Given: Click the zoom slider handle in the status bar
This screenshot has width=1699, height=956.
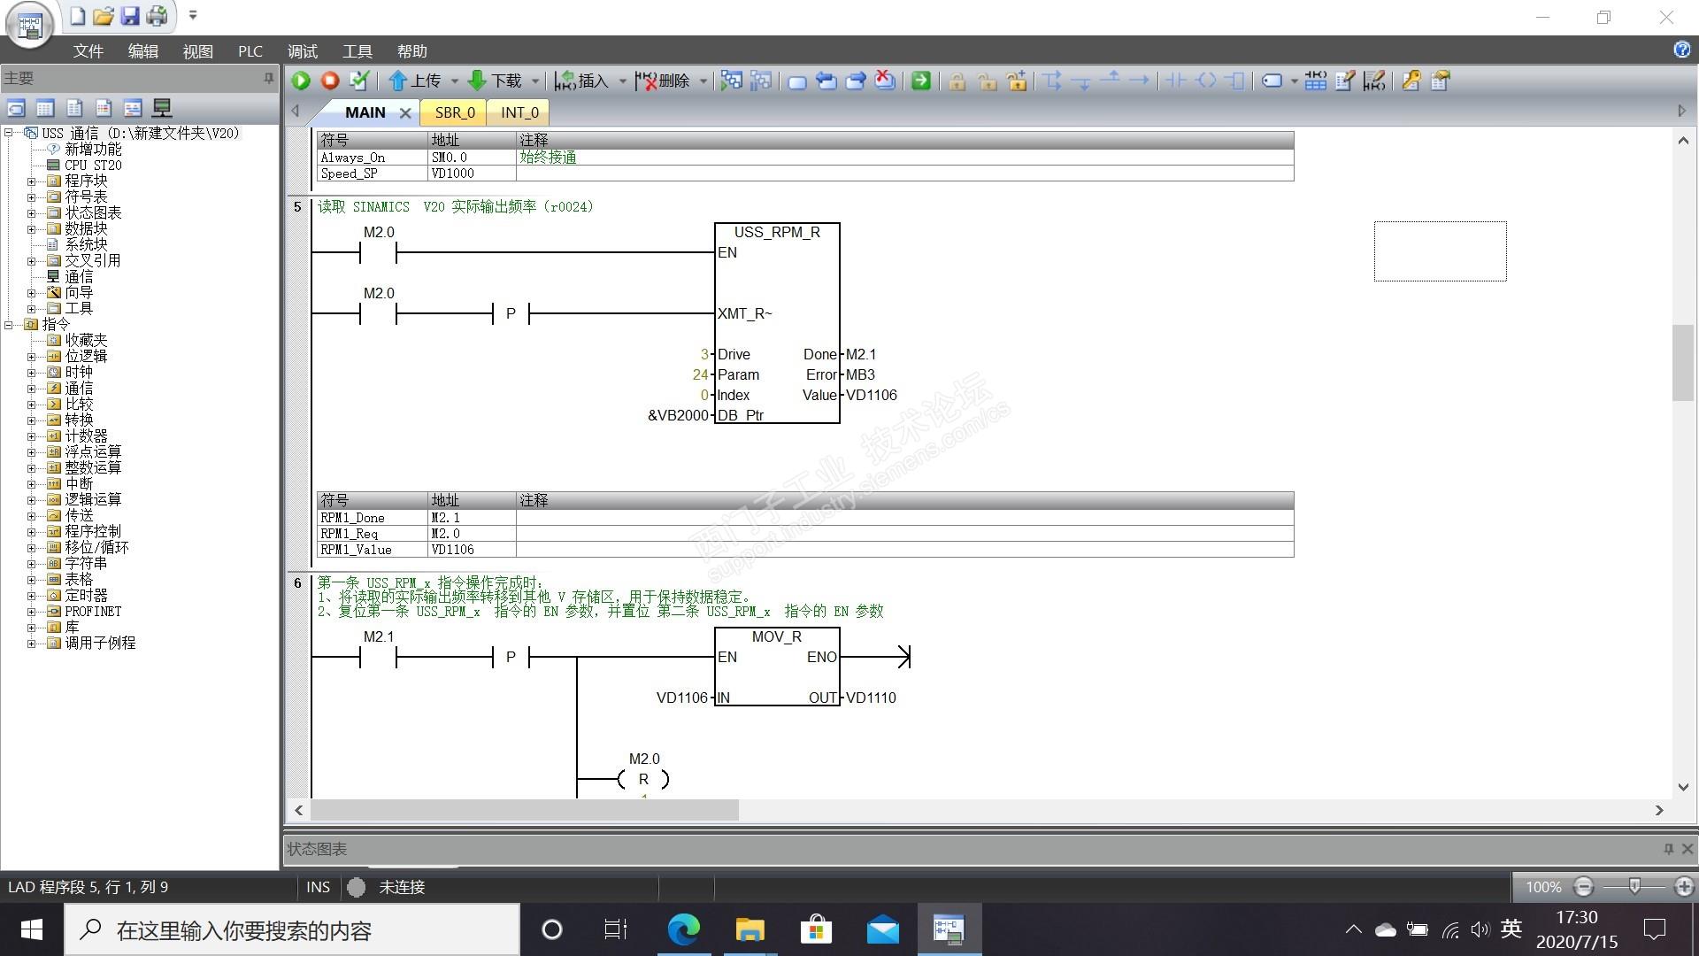Looking at the screenshot, I should [1634, 886].
